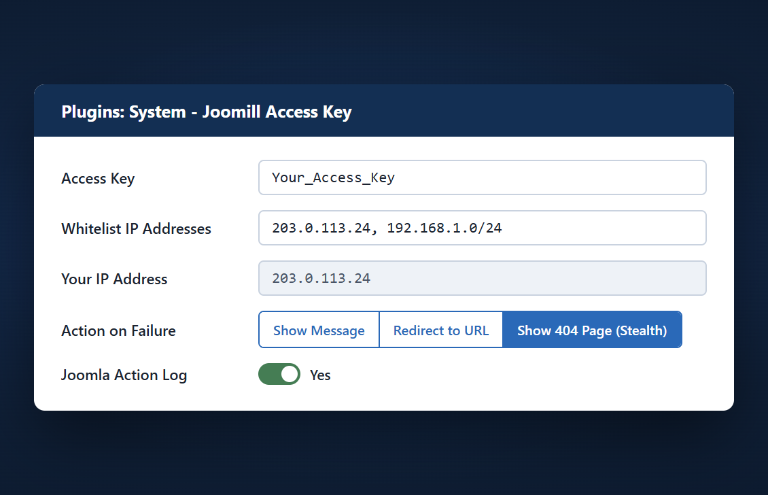Viewport: 768px width, 495px height.
Task: Click the "Joomla Action Log" label
Action: point(124,375)
